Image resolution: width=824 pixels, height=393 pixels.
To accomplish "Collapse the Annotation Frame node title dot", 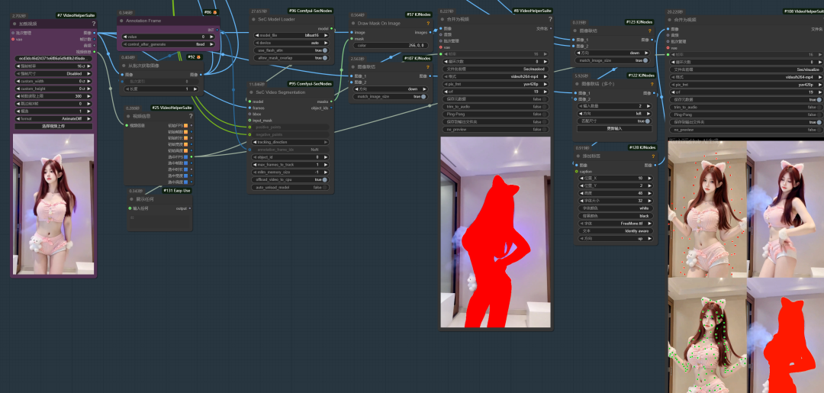I will 121,21.
